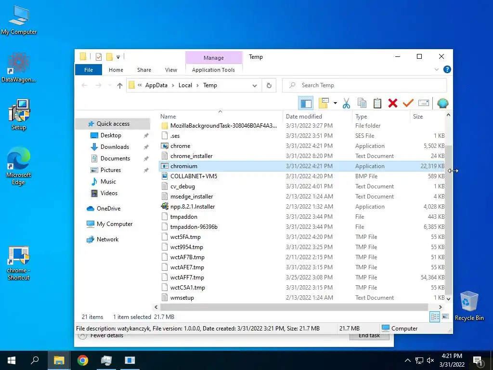Select Quick access in navigation pane
This screenshot has height=370, width=493.
(113, 124)
